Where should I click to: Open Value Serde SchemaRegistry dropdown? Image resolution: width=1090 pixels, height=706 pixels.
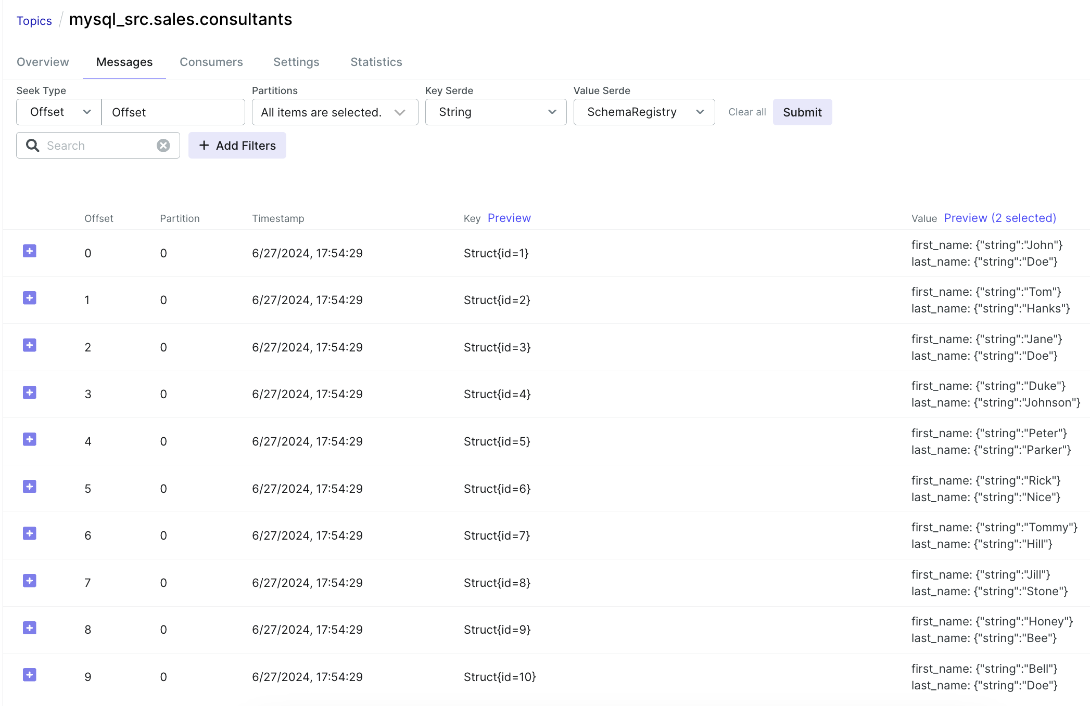644,112
